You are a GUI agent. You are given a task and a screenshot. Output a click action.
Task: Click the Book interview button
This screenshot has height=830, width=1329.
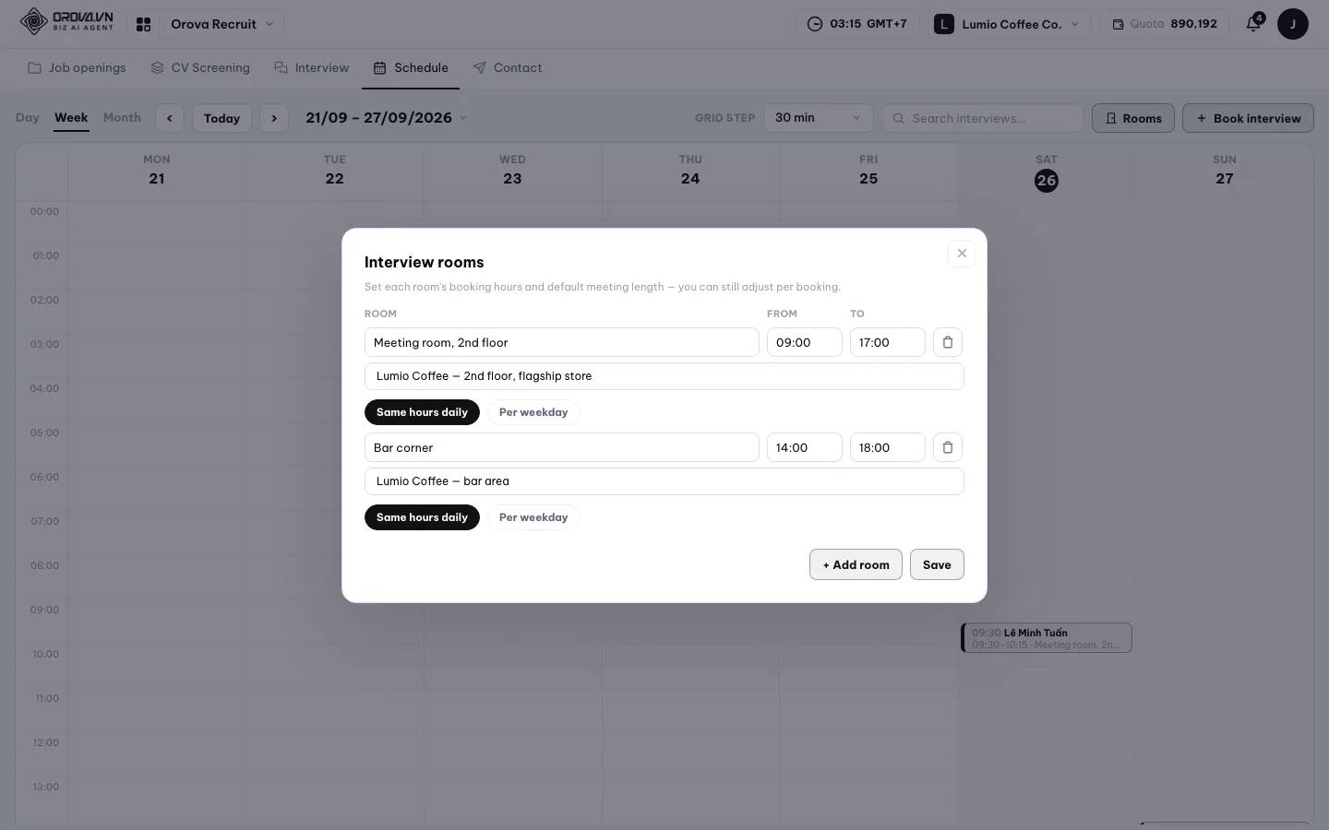[x=1248, y=118]
